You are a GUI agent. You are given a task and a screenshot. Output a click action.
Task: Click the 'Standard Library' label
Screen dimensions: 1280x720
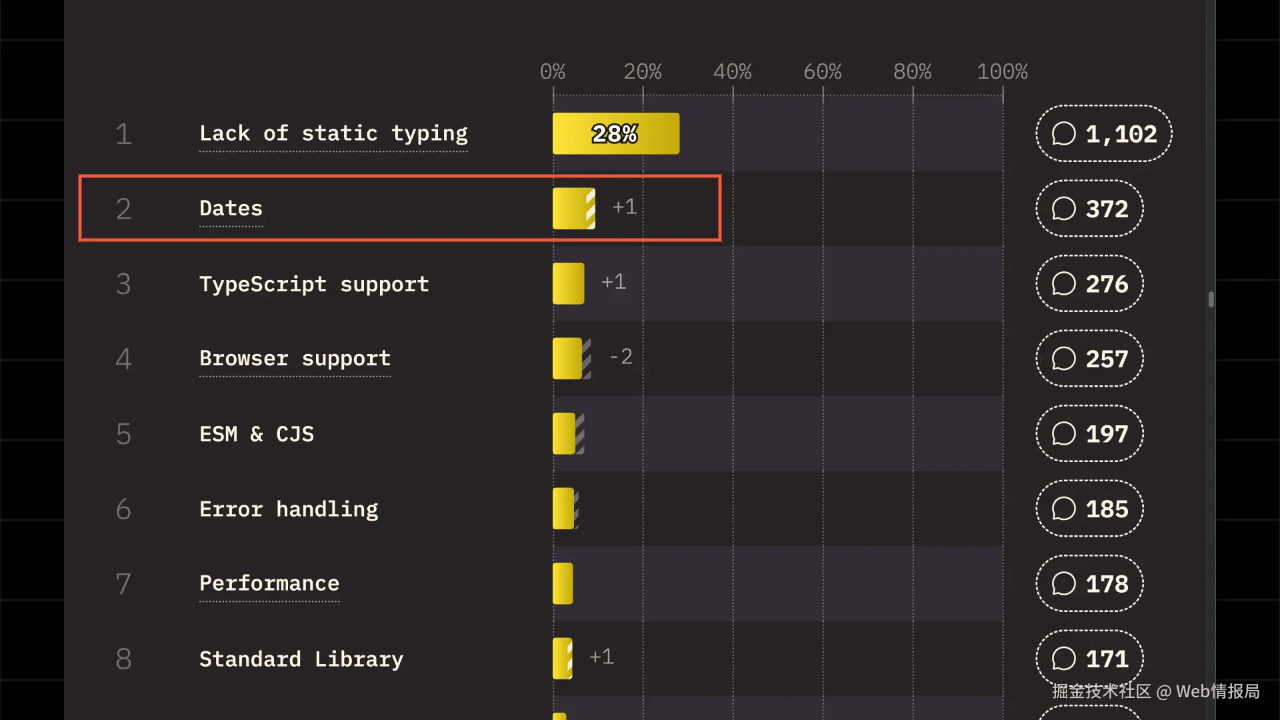(x=301, y=659)
